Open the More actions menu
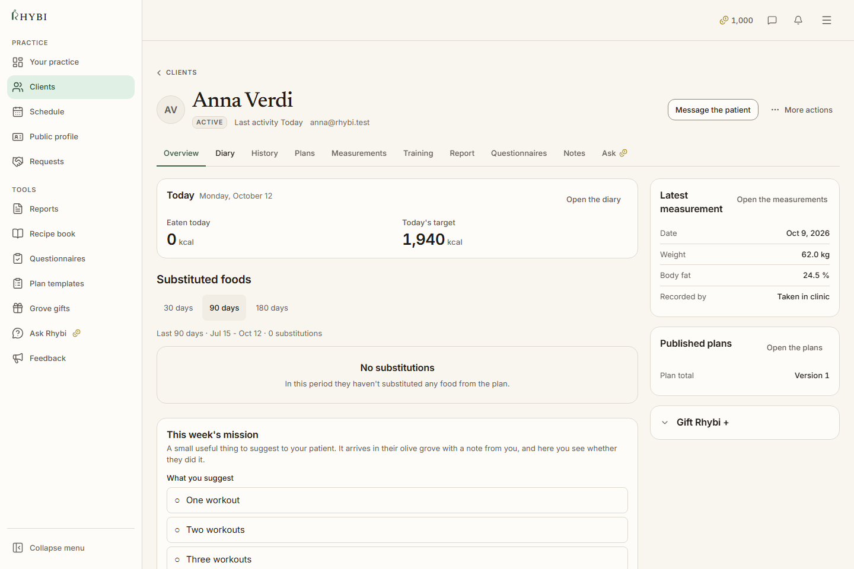 802,110
